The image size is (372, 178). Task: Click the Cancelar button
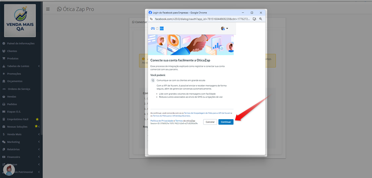[210, 122]
